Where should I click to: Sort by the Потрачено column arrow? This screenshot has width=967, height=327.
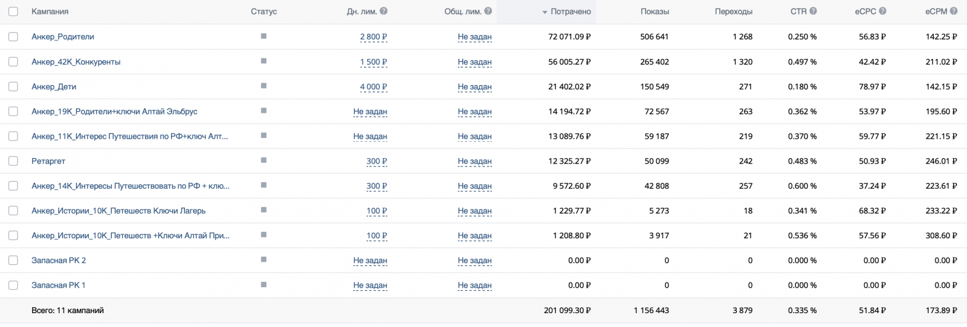coord(545,12)
